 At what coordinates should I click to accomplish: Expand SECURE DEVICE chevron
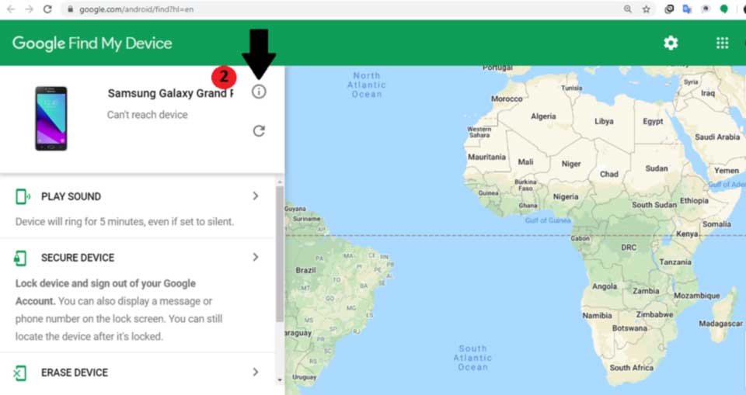pyautogui.click(x=256, y=257)
